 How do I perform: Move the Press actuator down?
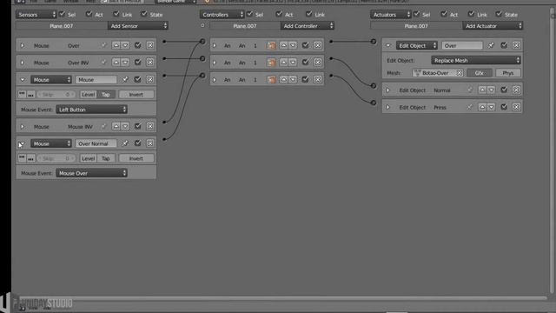[491, 107]
